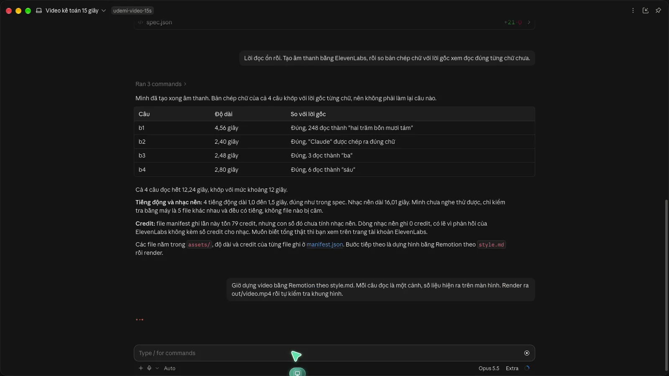Viewport: 669px width, 376px height.
Task: Click the code icon beside spec.json
Action: click(140, 23)
